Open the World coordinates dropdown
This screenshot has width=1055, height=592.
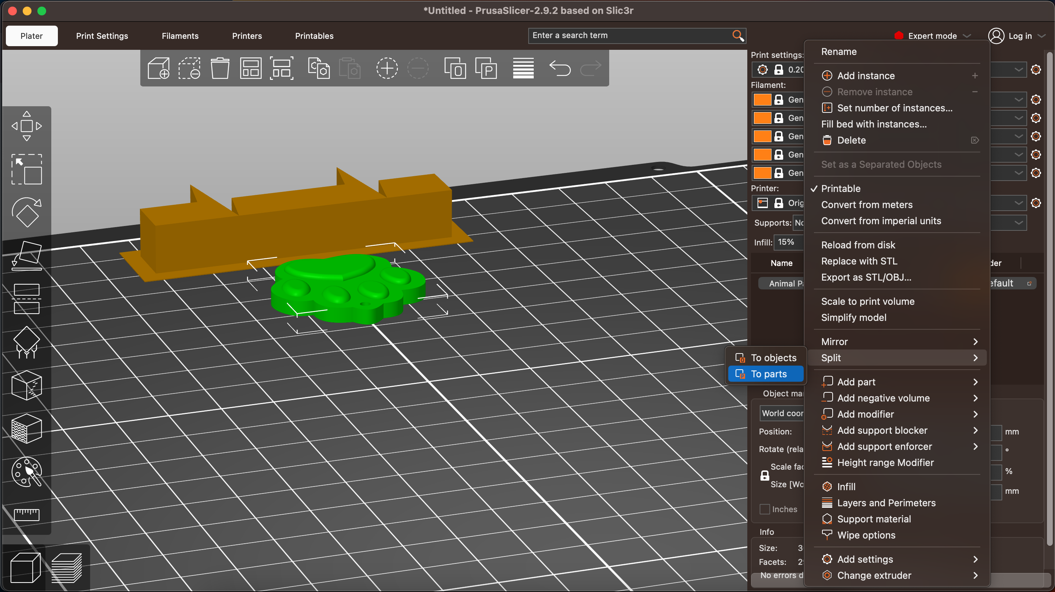(782, 413)
